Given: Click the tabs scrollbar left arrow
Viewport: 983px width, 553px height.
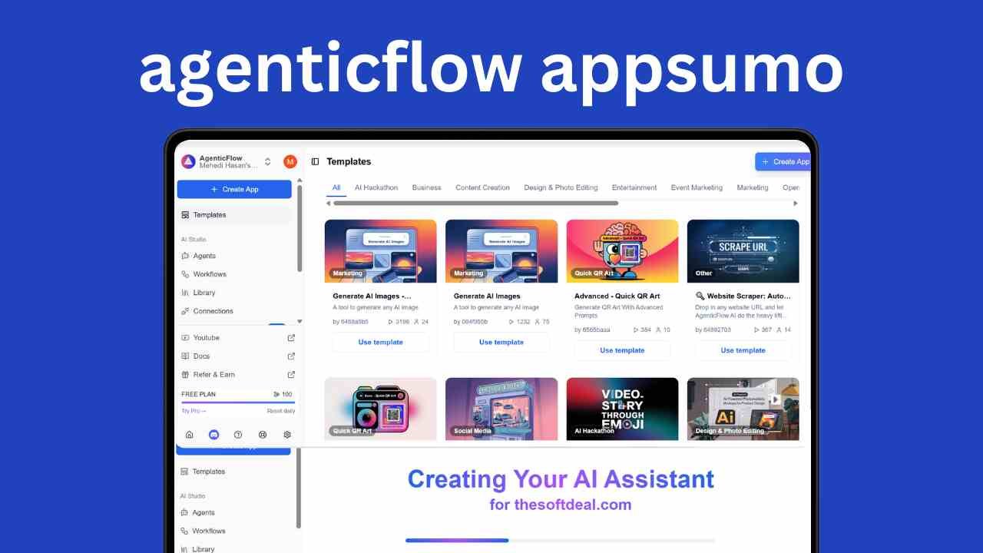Looking at the screenshot, I should (329, 204).
